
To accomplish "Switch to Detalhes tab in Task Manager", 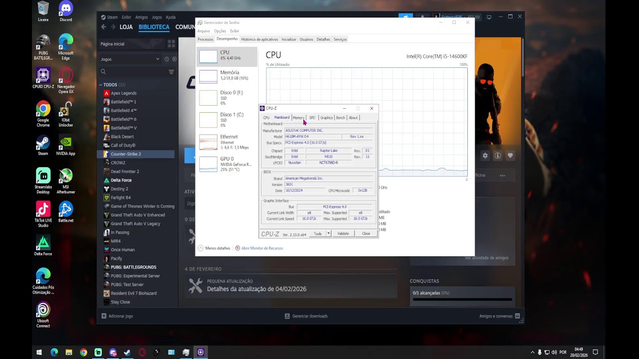I will click(x=323, y=39).
